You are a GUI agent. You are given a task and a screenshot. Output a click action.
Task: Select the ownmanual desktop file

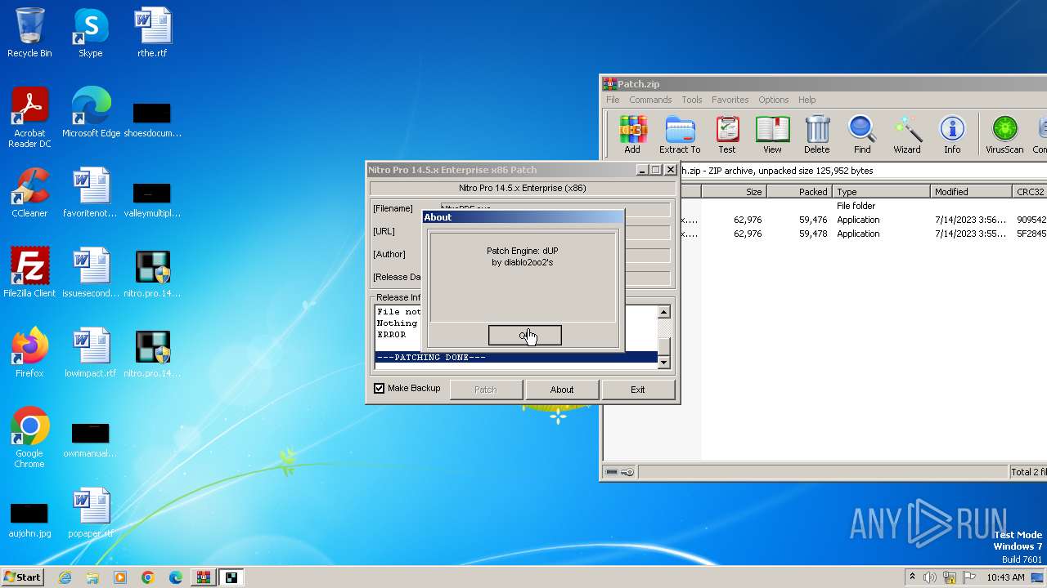click(x=91, y=441)
